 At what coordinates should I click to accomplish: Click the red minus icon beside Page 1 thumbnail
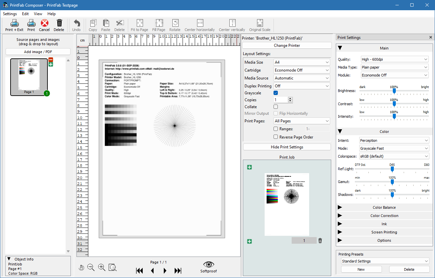tap(51, 60)
